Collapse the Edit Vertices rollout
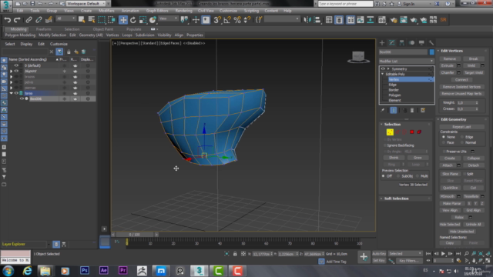This screenshot has width=493, height=277. click(451, 51)
